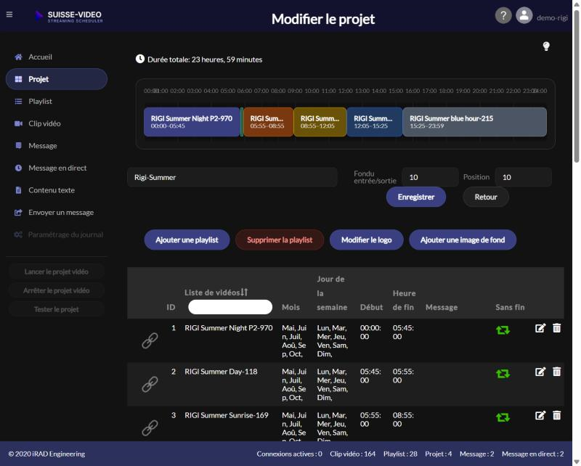This screenshot has height=466, width=581.
Task: Toggle endless loop for RIGI Summer Day-118
Action: click(x=503, y=373)
